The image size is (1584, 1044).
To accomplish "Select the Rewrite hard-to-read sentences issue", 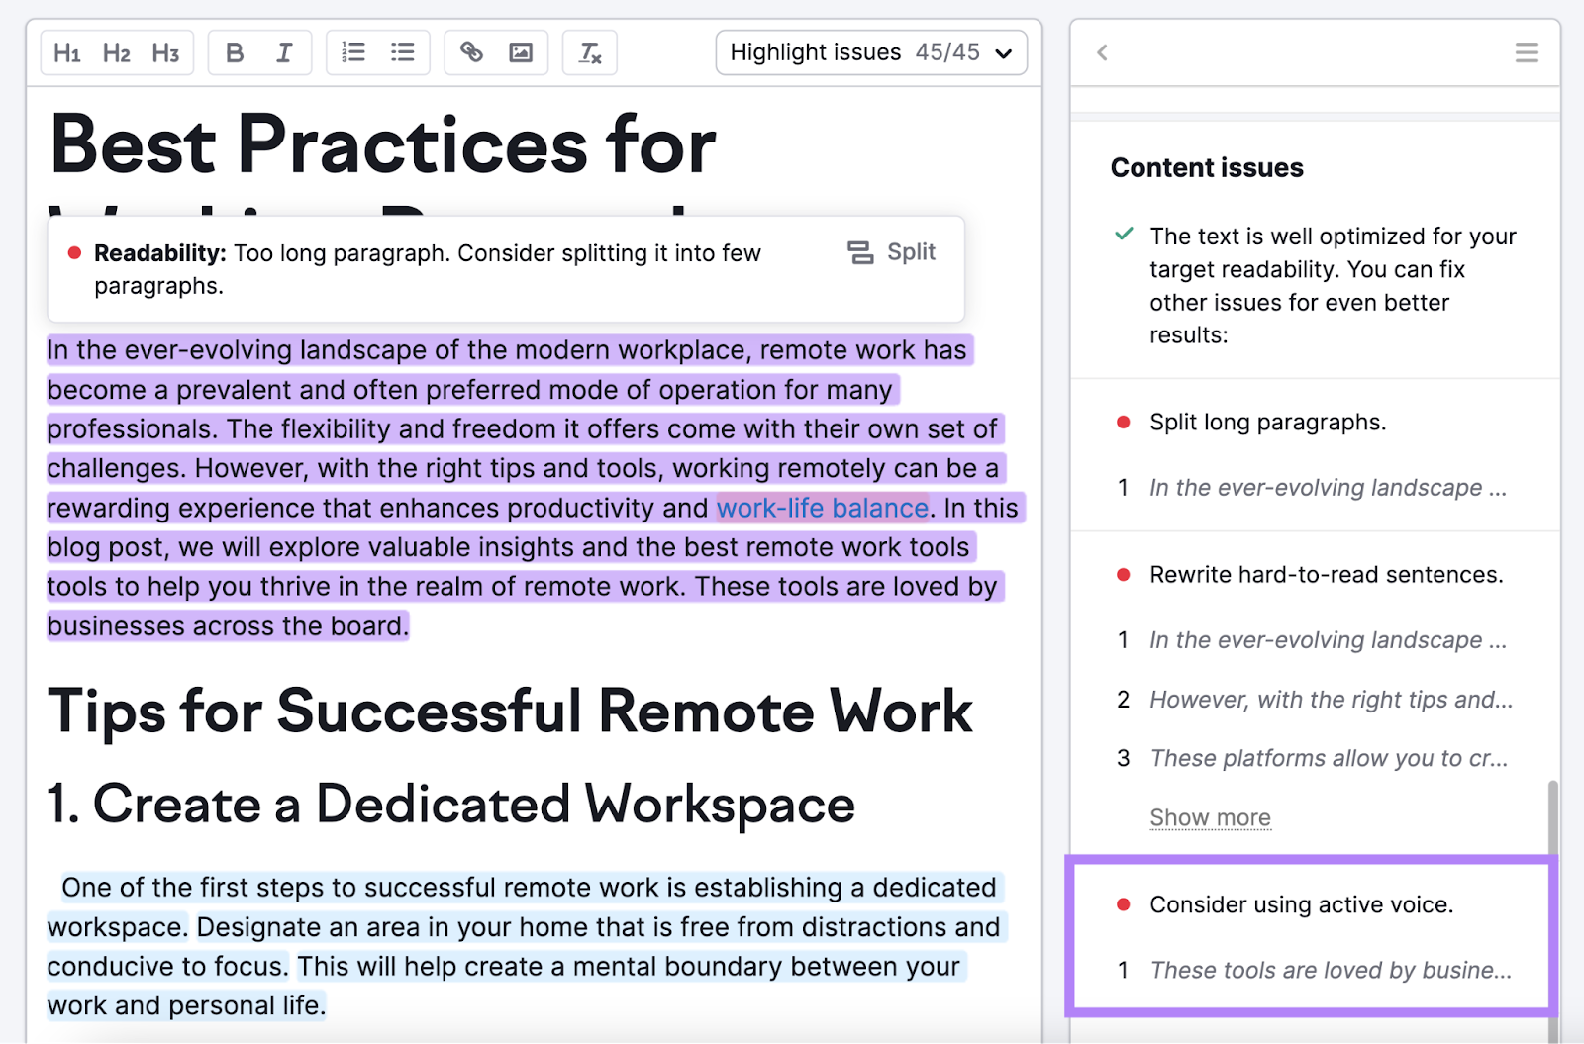I will [x=1326, y=574].
